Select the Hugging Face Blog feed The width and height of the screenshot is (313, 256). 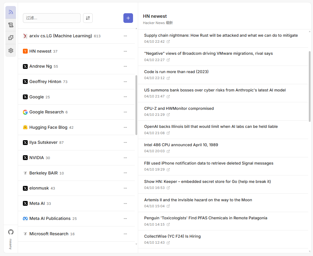point(76,127)
